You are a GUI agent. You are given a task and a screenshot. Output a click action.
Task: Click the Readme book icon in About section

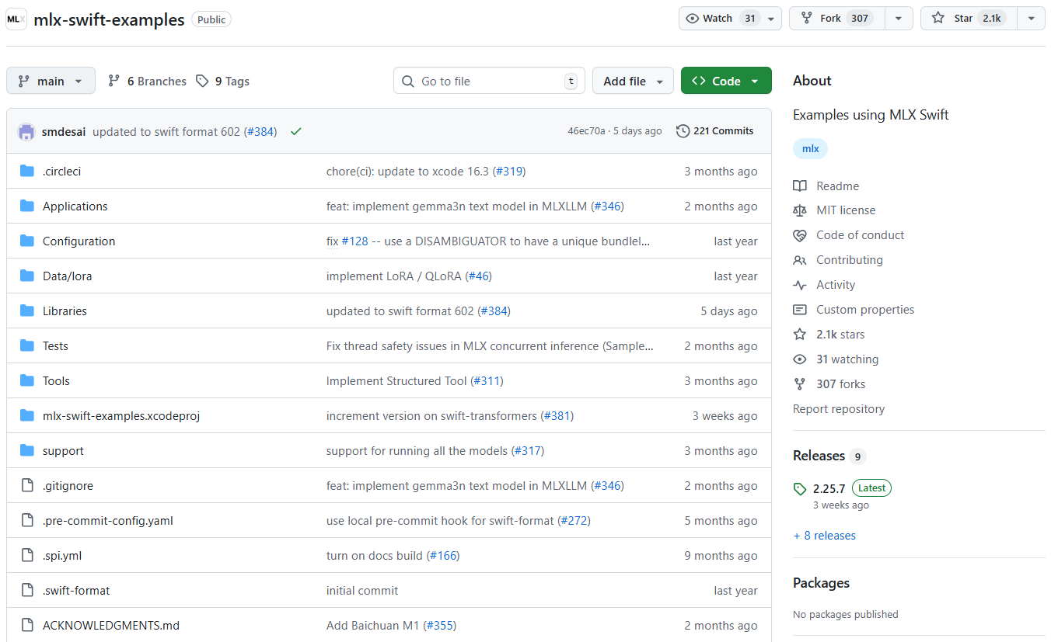800,186
